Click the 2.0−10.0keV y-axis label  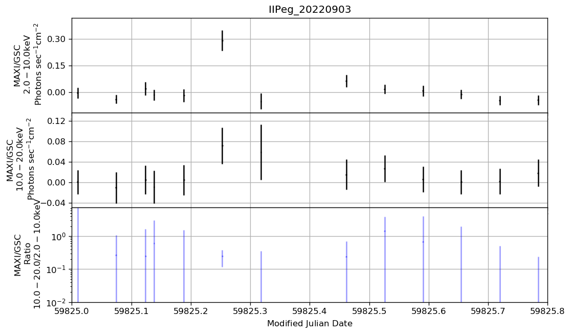pyautogui.click(x=28, y=65)
